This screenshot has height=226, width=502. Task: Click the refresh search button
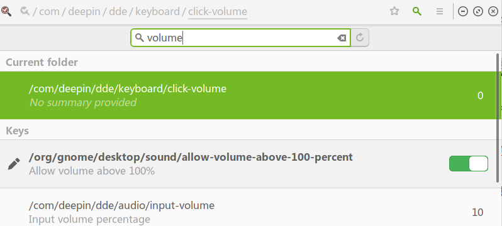point(360,38)
